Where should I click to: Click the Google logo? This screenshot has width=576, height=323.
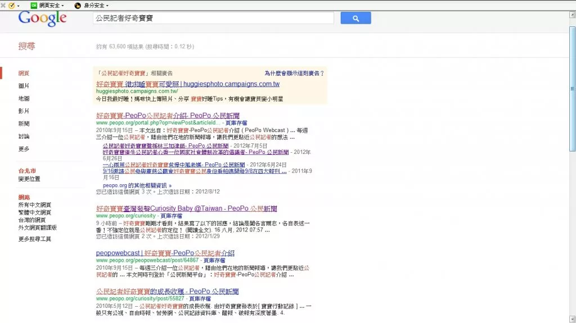pos(42,19)
